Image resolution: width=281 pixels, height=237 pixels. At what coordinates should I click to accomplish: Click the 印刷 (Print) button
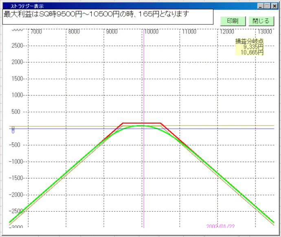(233, 21)
